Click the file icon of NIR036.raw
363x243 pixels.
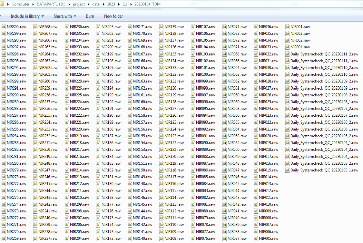pos(256,27)
